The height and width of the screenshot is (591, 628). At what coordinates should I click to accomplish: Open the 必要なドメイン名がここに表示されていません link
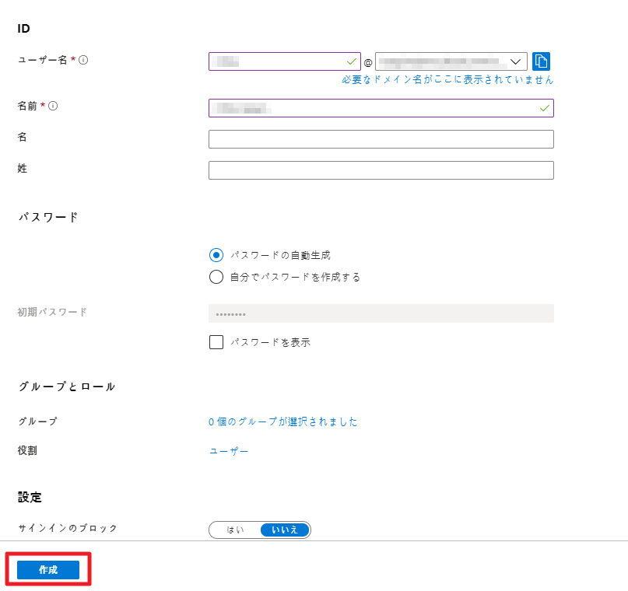(x=447, y=79)
